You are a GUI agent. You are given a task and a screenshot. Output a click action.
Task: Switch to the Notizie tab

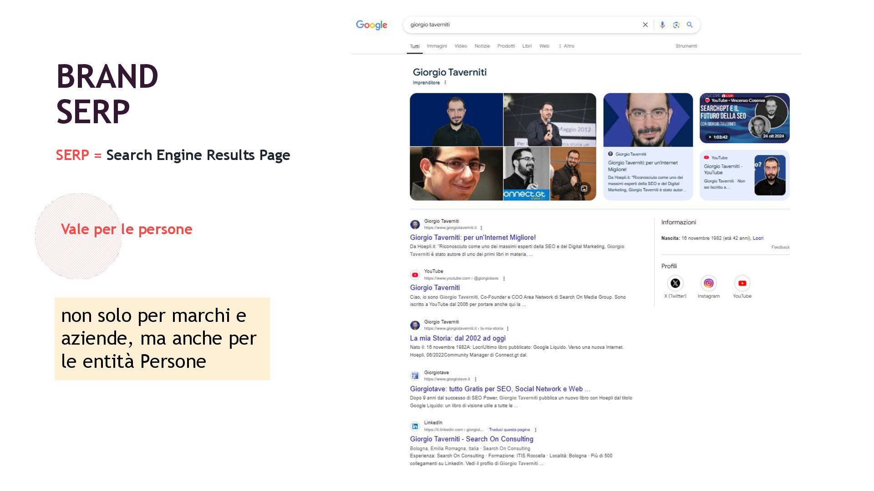tap(482, 46)
